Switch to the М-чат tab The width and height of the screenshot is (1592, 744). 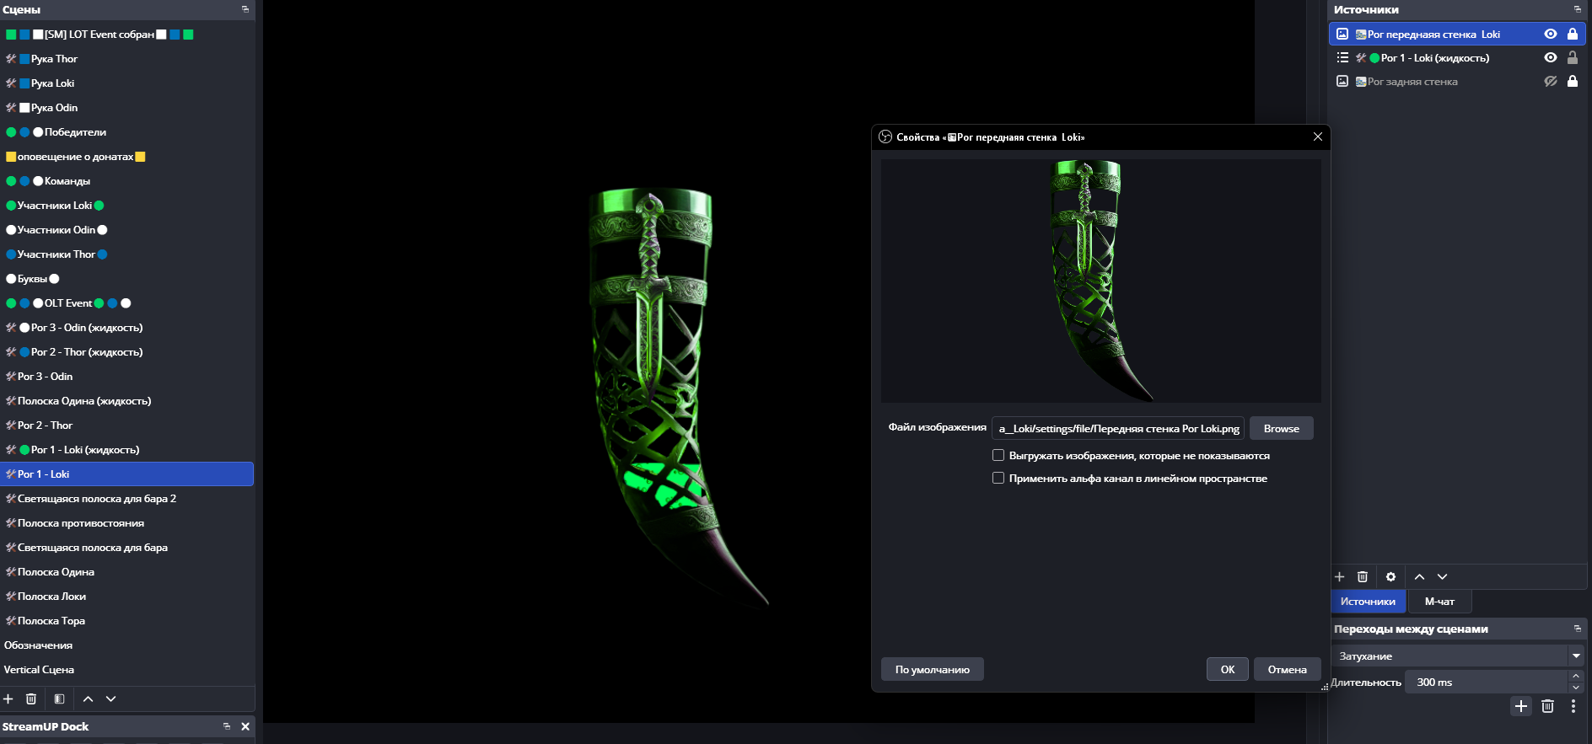1439,602
